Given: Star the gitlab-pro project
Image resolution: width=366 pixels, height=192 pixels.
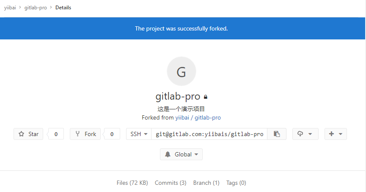Looking at the screenshot, I should pyautogui.click(x=28, y=134).
